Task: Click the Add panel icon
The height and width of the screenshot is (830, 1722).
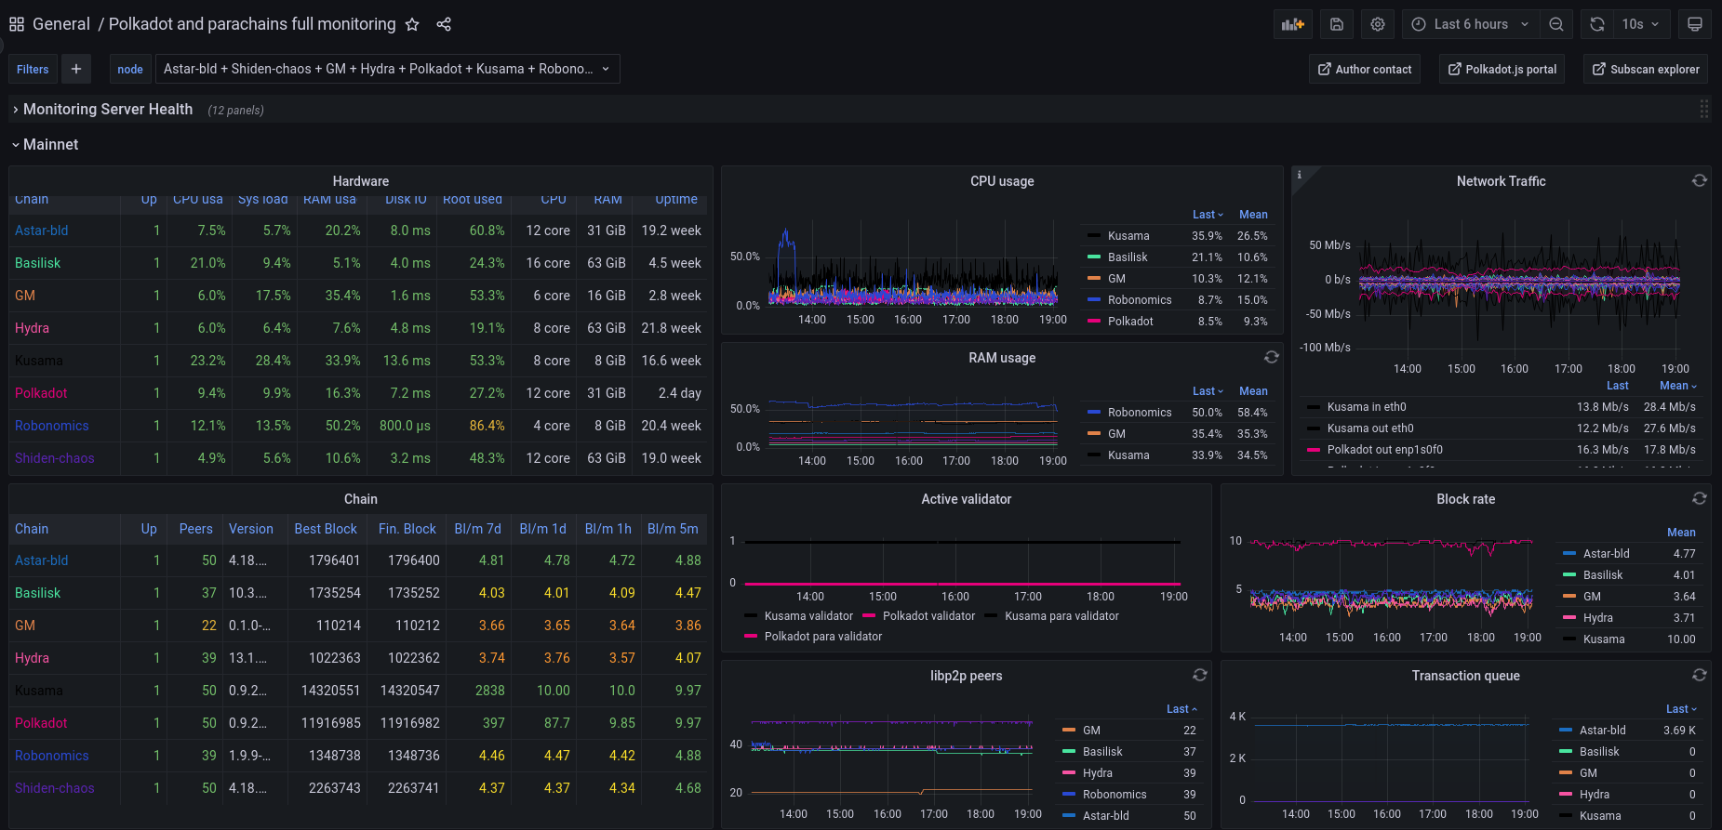Action: point(1292,24)
